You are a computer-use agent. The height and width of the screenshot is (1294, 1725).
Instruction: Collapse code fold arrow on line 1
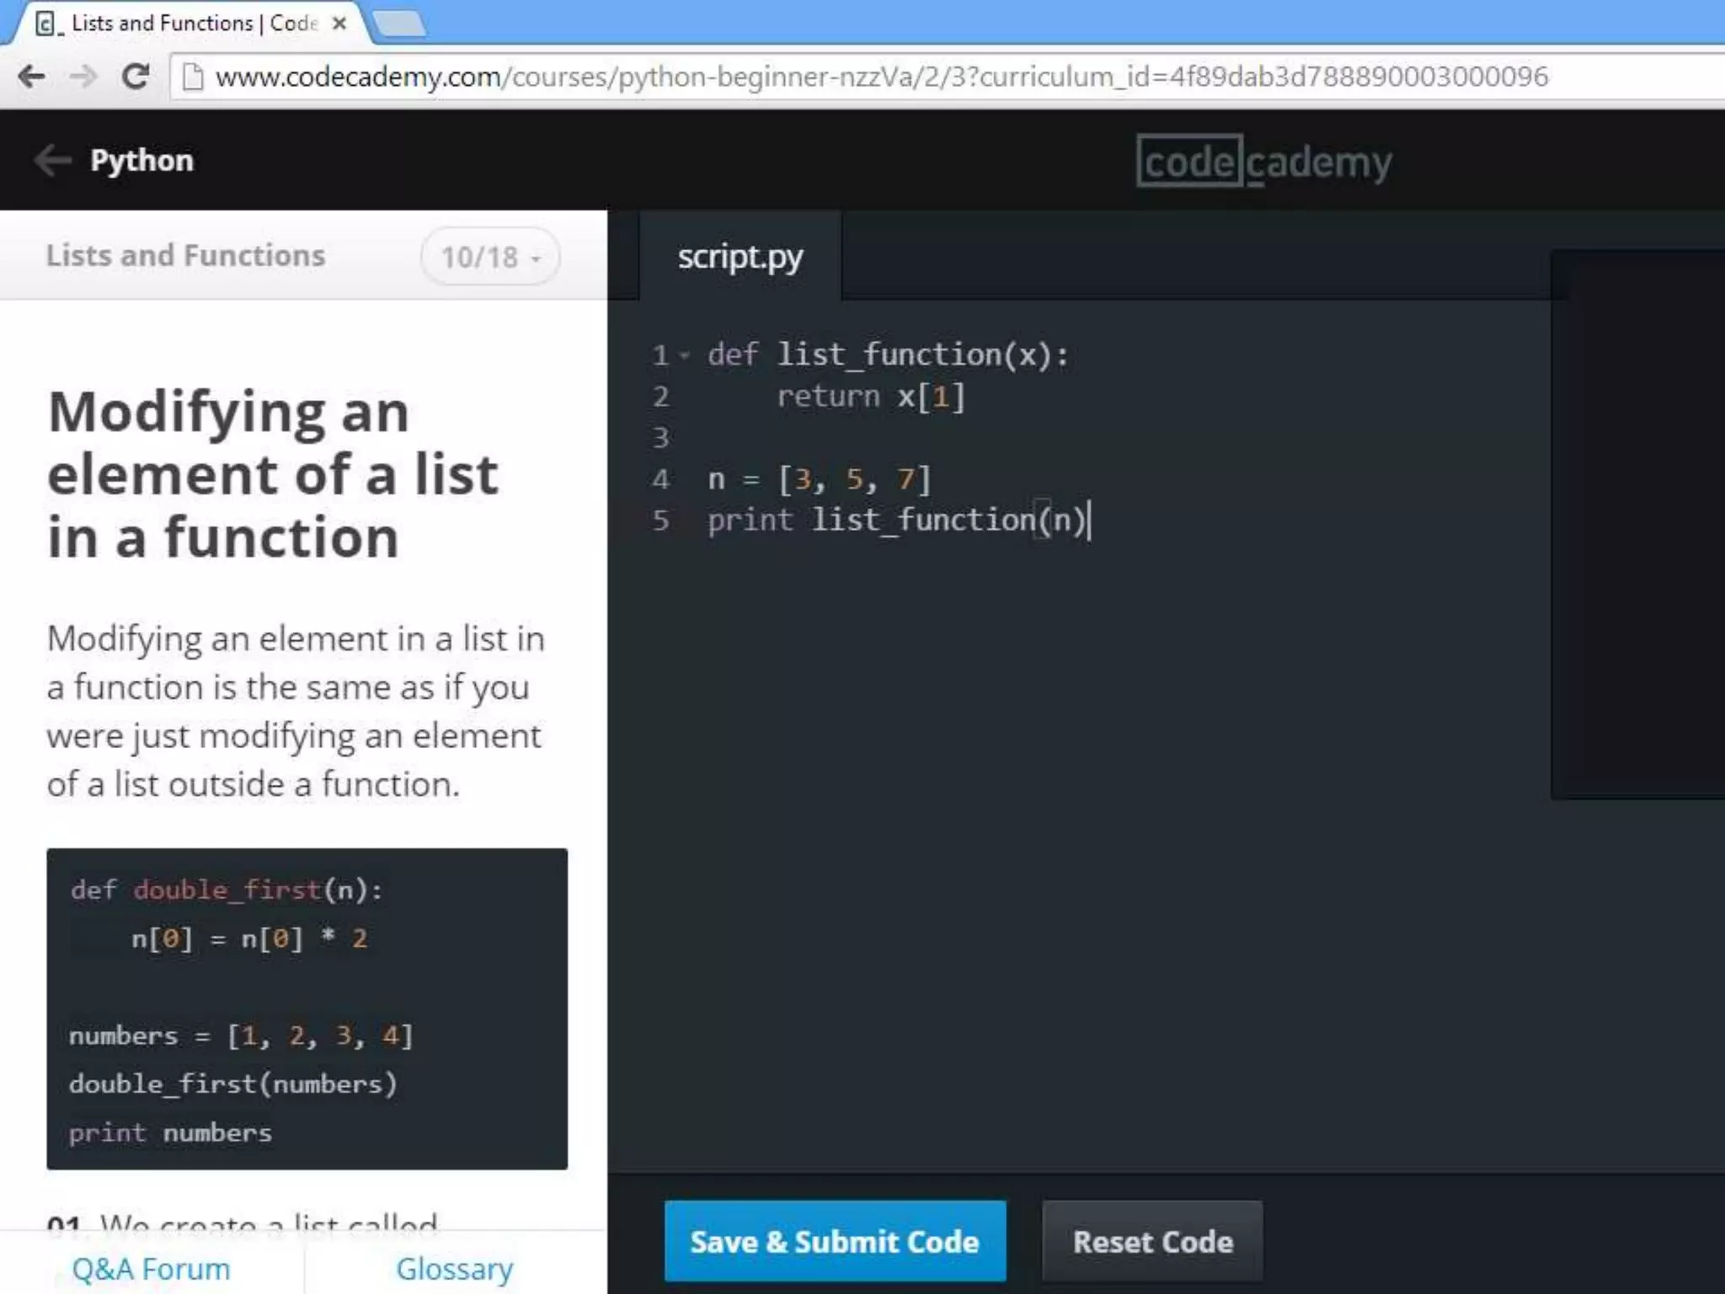click(685, 356)
